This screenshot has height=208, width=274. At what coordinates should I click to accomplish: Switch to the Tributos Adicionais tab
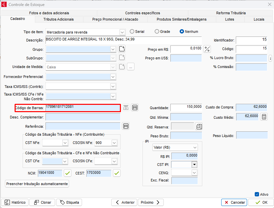[x=58, y=19]
